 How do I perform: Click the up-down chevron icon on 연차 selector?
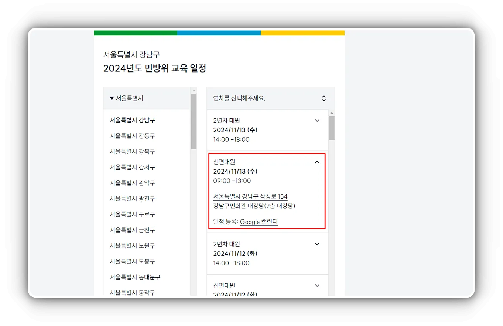(324, 98)
